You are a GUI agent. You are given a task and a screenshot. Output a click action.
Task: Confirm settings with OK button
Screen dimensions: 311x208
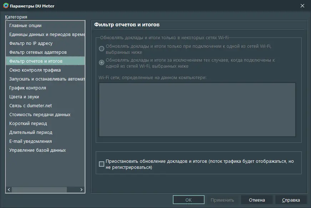pos(189,199)
